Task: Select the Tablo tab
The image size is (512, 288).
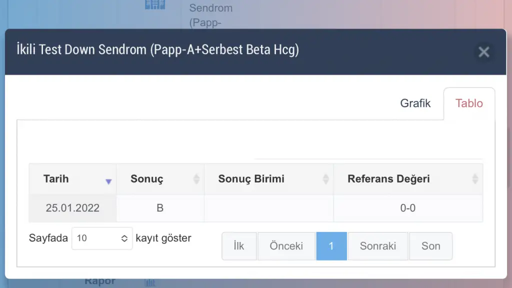Action: (469, 103)
